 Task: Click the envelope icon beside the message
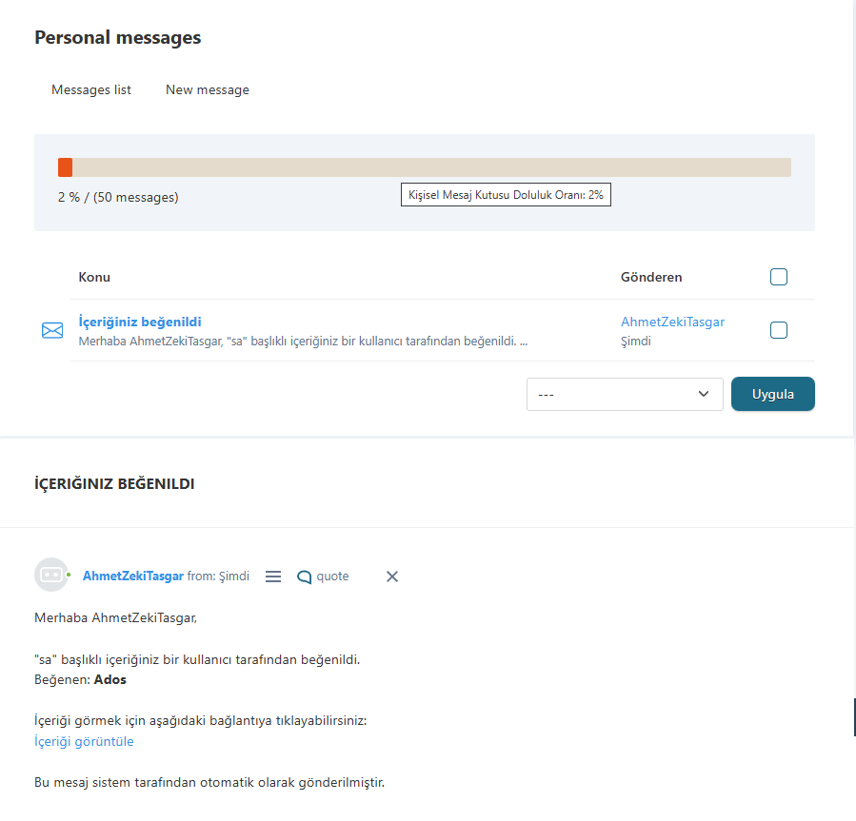(52, 330)
